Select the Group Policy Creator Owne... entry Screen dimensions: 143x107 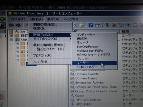[x=97, y=91]
